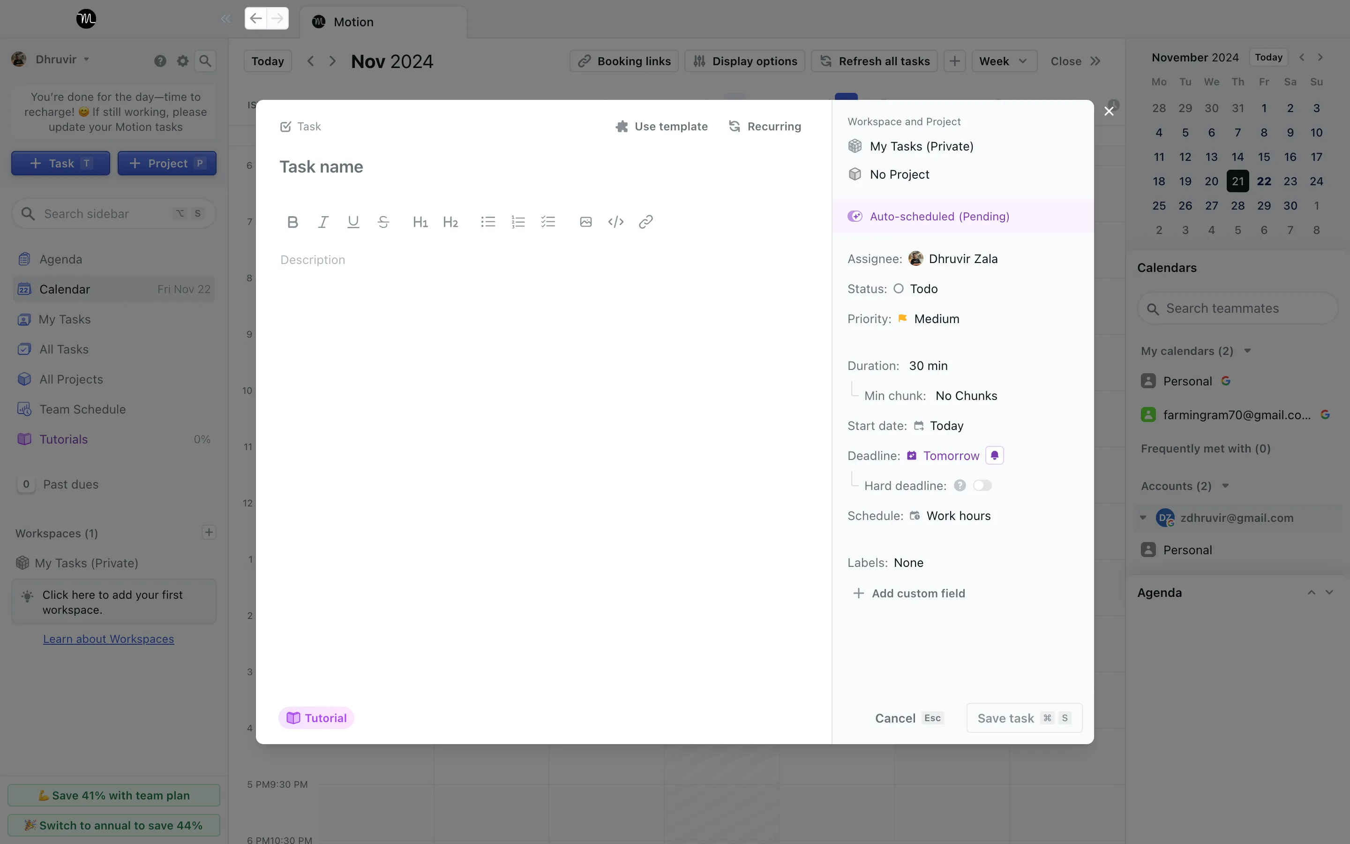Choose a project instead of No Project
1350x844 pixels.
889,175
